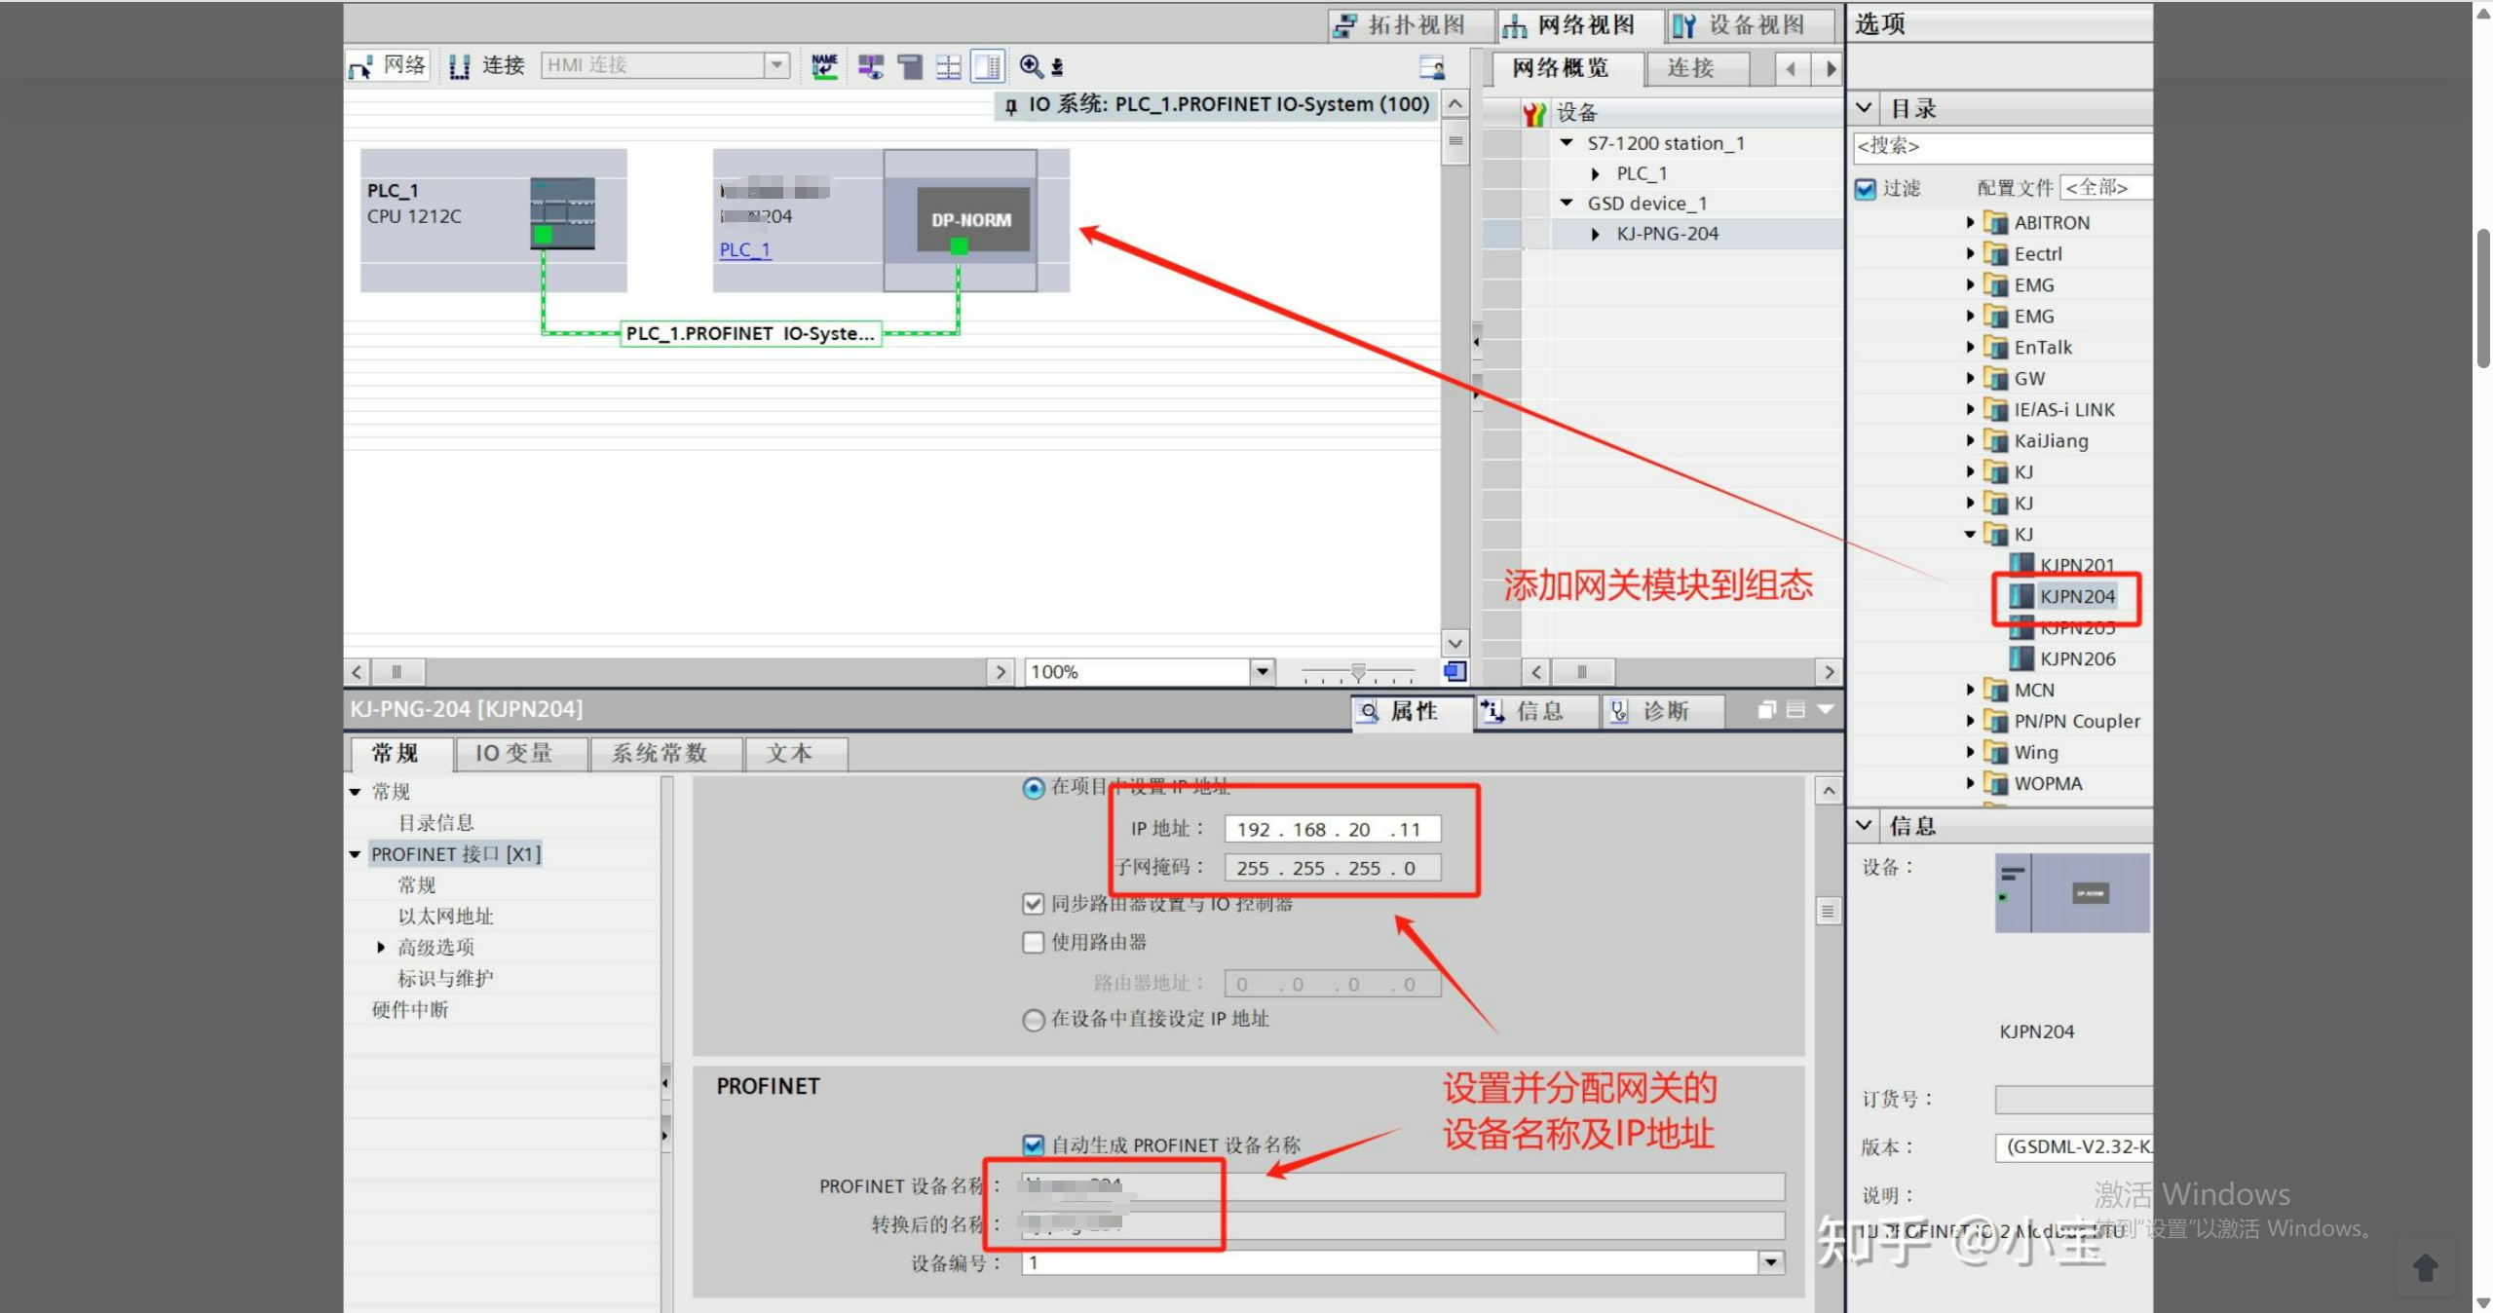This screenshot has height=1313, width=2493.
Task: Select 在项目中设置 IP 地址 radio button
Action: click(1033, 788)
